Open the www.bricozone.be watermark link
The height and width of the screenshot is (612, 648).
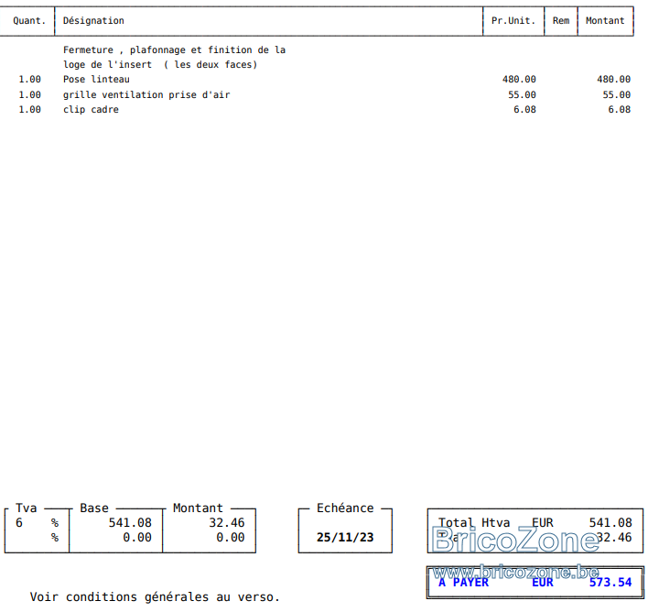(516, 572)
